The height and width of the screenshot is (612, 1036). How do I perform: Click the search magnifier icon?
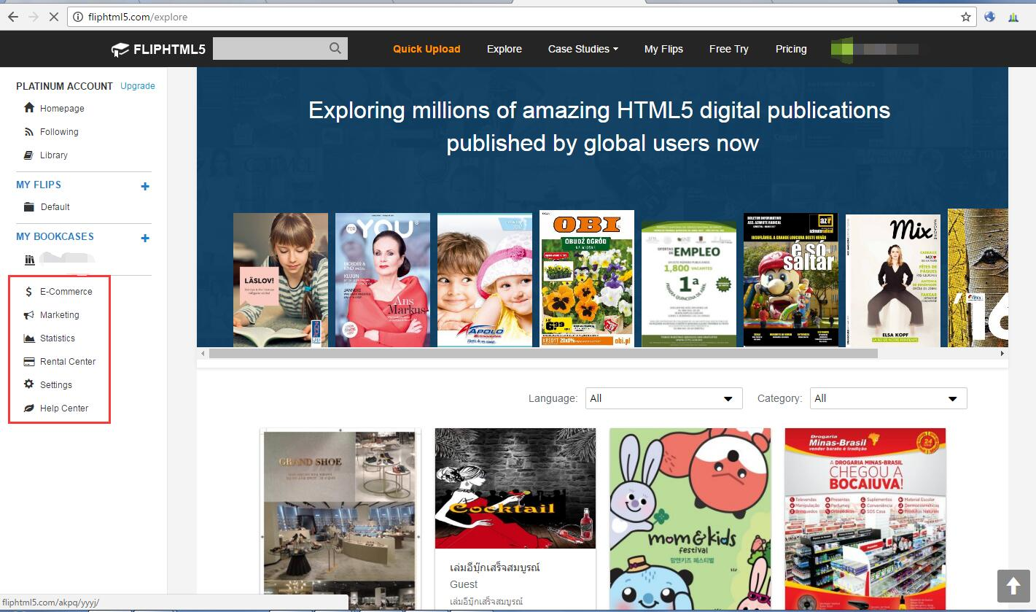click(x=335, y=48)
